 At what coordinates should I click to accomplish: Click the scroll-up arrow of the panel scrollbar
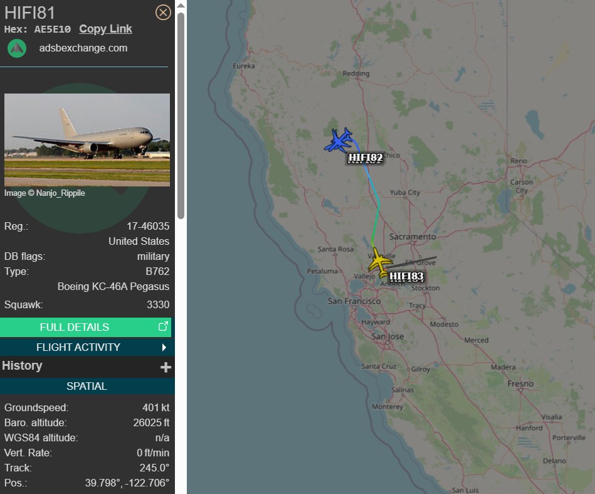[x=181, y=5]
